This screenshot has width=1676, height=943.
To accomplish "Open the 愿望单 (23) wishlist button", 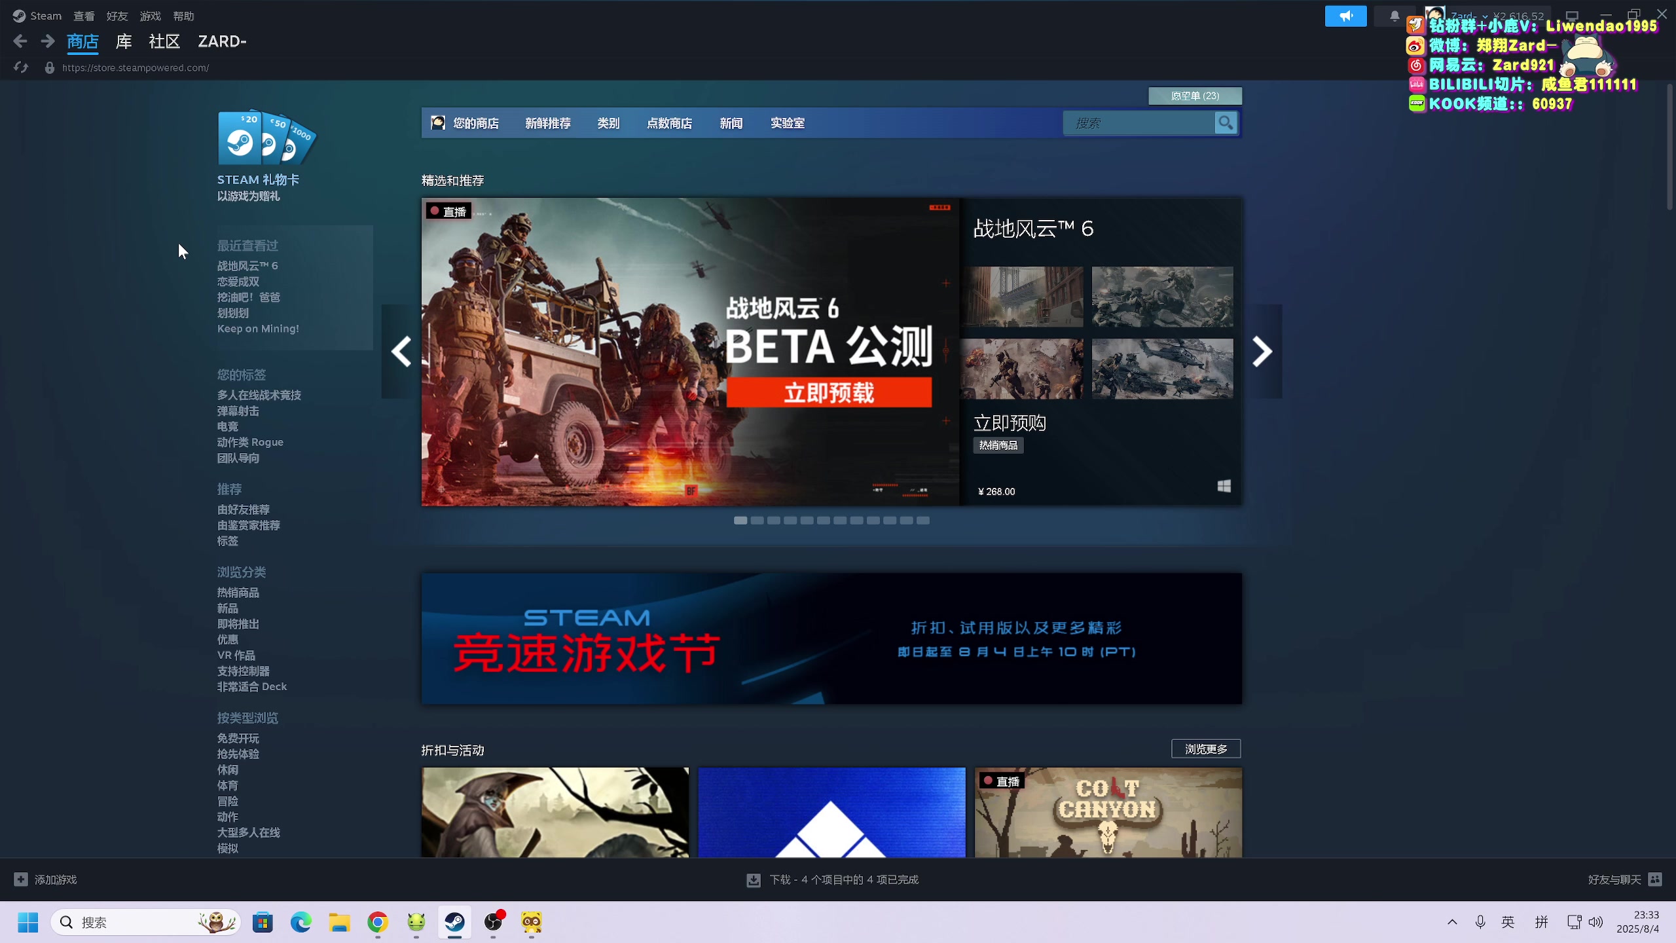I will pos(1195,96).
